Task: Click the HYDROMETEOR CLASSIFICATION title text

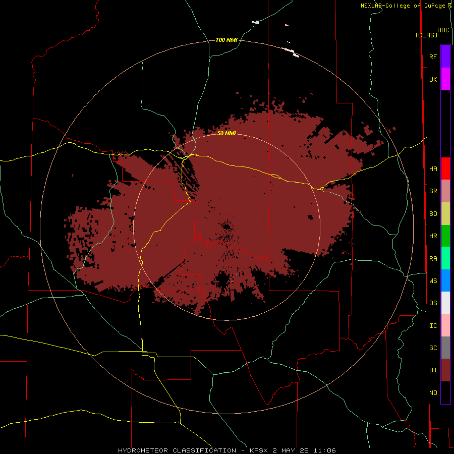Action: 177,450
